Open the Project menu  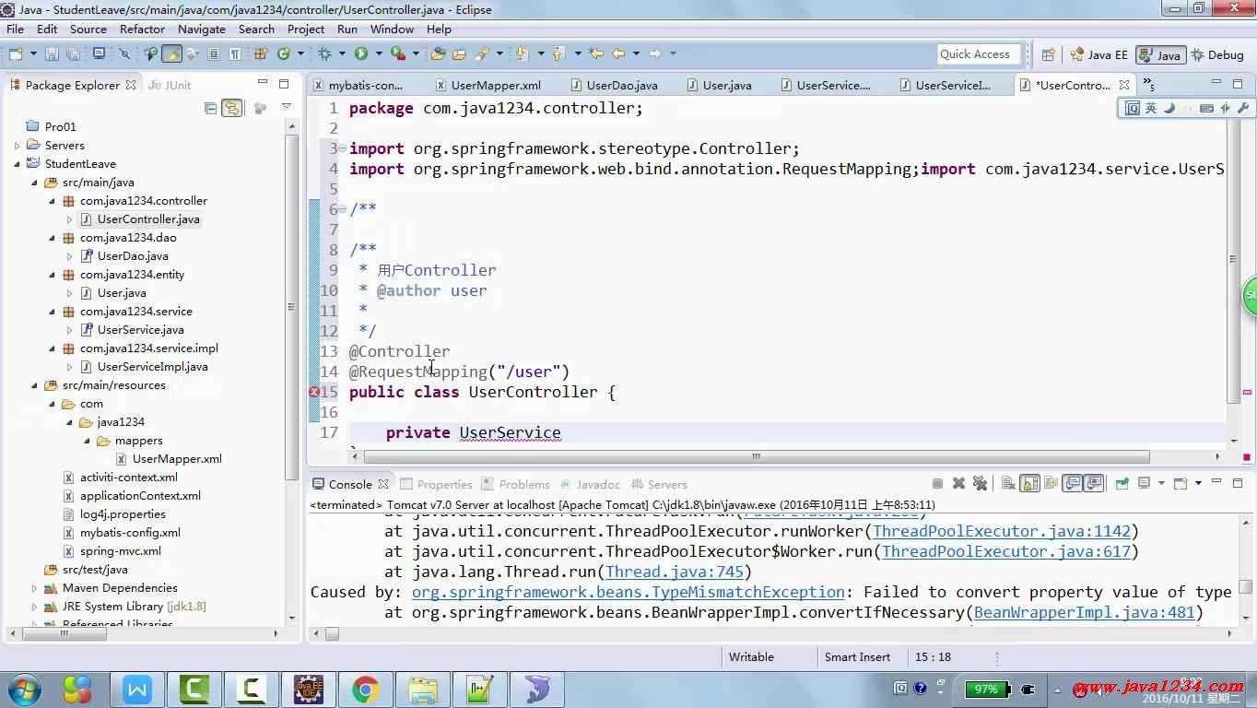tap(306, 29)
